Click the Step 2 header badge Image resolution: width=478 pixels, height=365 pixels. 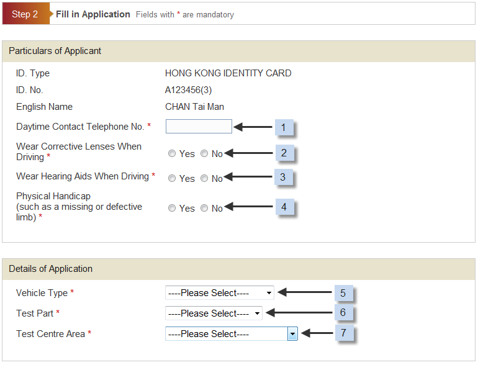26,14
